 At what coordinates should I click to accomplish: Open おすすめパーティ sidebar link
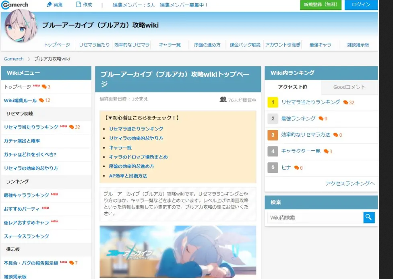[22, 209]
